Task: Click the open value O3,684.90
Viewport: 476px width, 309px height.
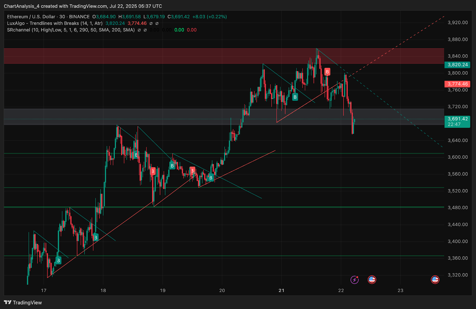Action: [104, 17]
